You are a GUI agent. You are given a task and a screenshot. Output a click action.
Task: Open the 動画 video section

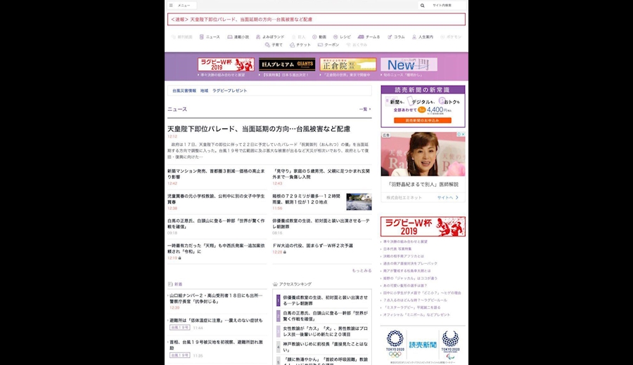pos(319,36)
